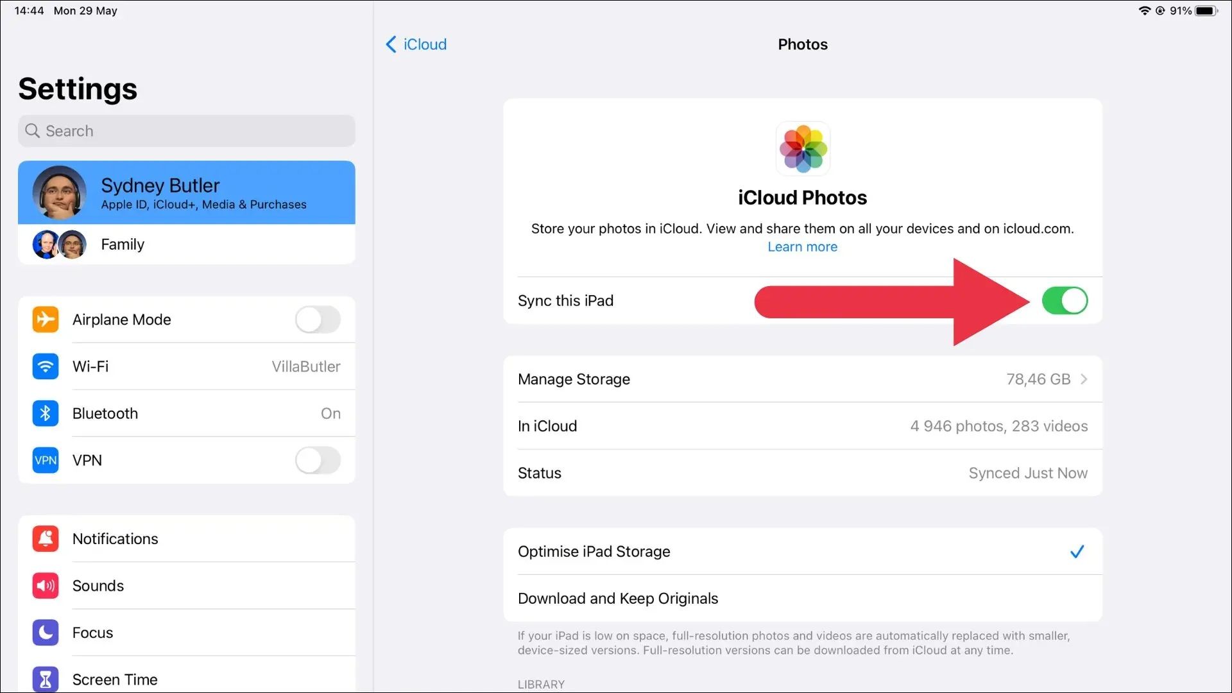Tap the Notifications settings icon
The image size is (1232, 693).
click(x=44, y=538)
